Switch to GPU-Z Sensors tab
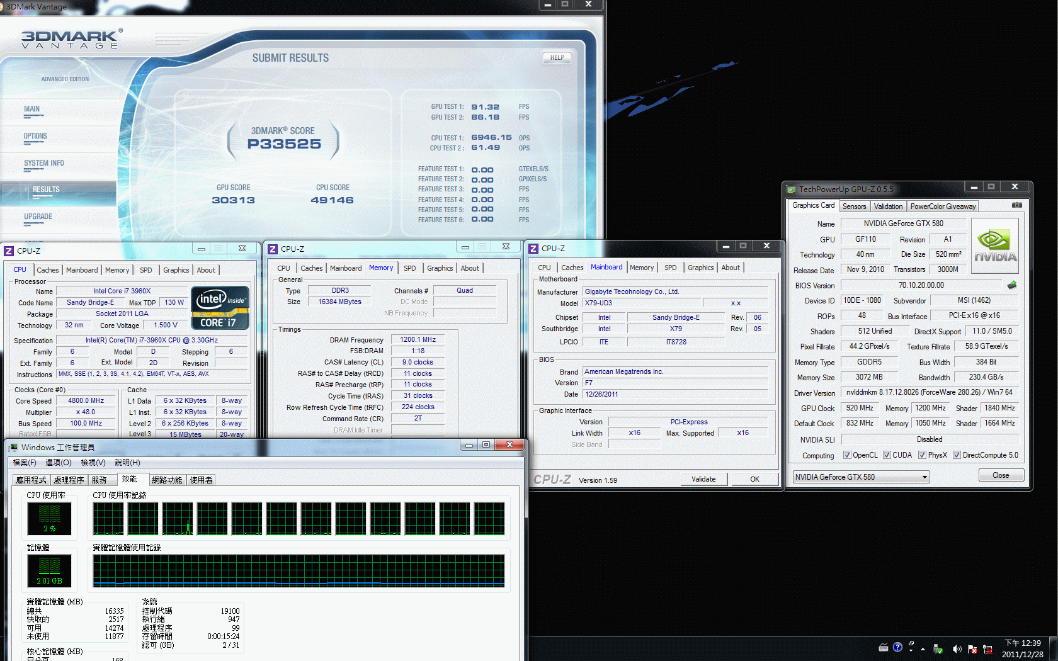This screenshot has height=661, width=1058. 854,206
